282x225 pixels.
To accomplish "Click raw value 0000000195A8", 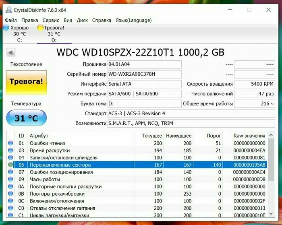I will coord(249,165).
